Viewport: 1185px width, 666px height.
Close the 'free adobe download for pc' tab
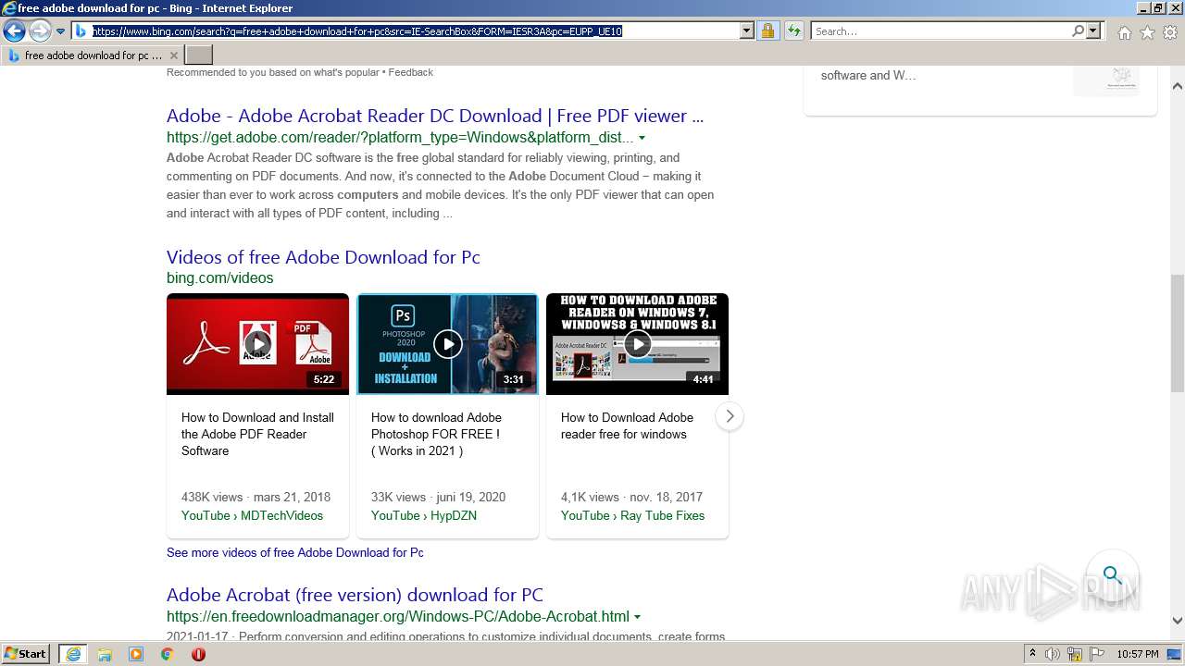coord(173,55)
